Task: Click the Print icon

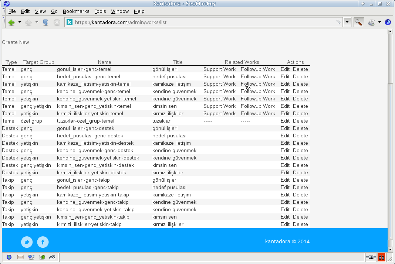Action: (371, 23)
